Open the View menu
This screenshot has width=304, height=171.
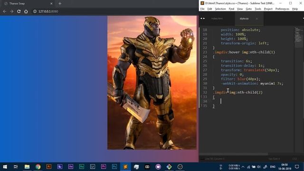pos(240,9)
